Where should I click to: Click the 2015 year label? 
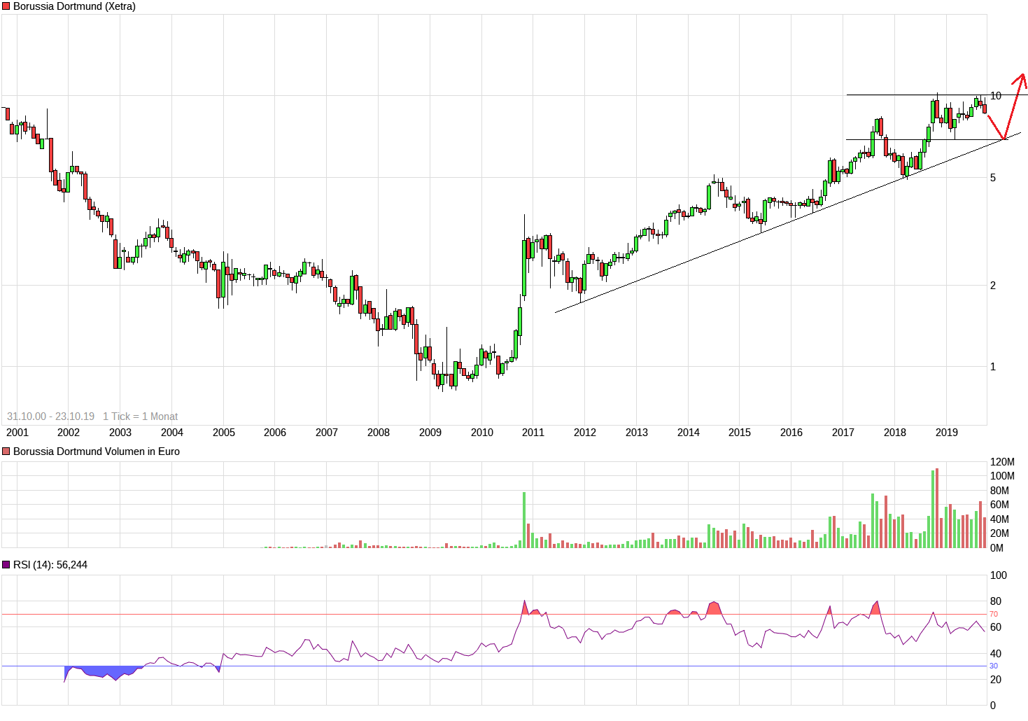pos(740,433)
